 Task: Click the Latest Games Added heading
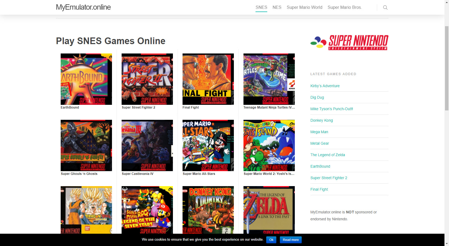pos(333,74)
